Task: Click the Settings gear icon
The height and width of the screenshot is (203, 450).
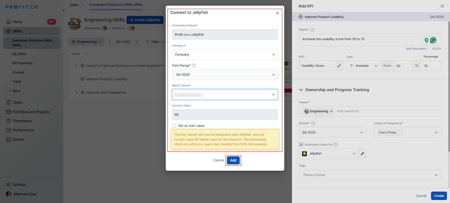Action: point(8,184)
